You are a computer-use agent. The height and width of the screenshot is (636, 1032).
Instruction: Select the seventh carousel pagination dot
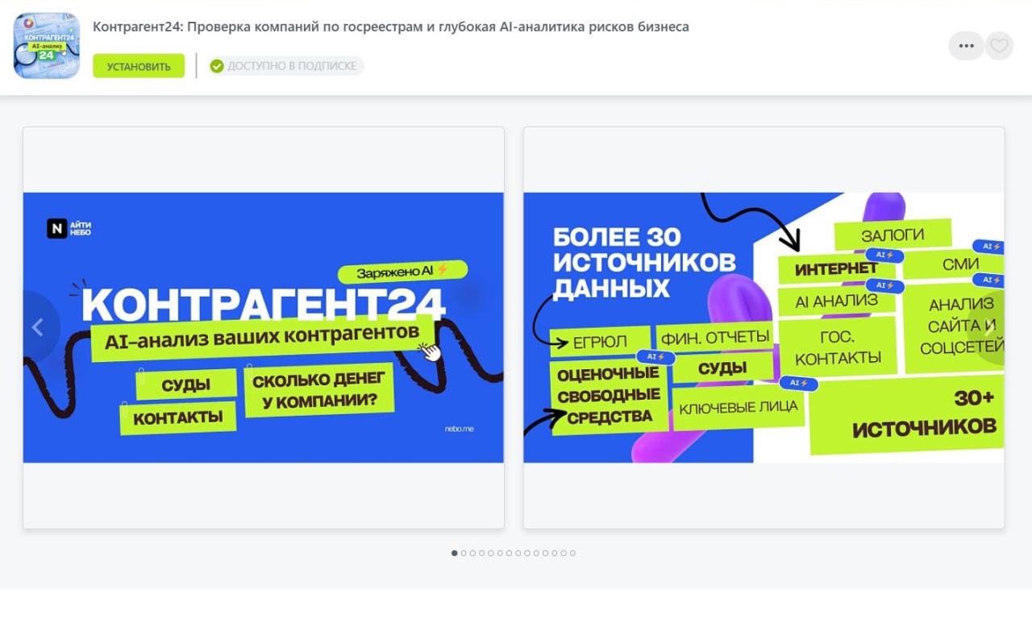509,553
